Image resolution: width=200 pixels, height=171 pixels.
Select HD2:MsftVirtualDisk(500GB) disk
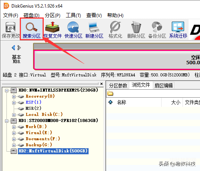coord(53,151)
